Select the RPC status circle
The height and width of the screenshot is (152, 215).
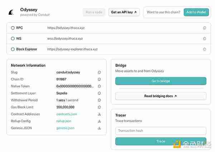13,28
